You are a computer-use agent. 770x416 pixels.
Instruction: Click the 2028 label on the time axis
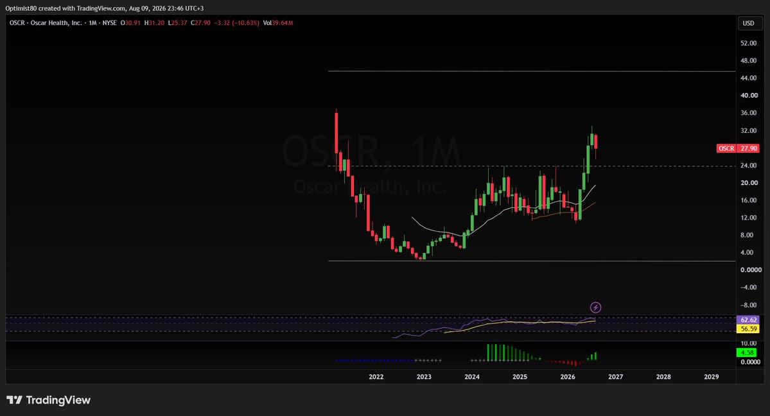tap(663, 377)
